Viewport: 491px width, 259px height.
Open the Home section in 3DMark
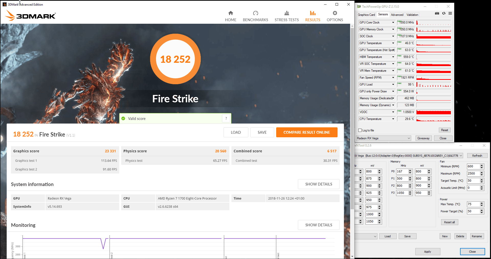(x=230, y=16)
